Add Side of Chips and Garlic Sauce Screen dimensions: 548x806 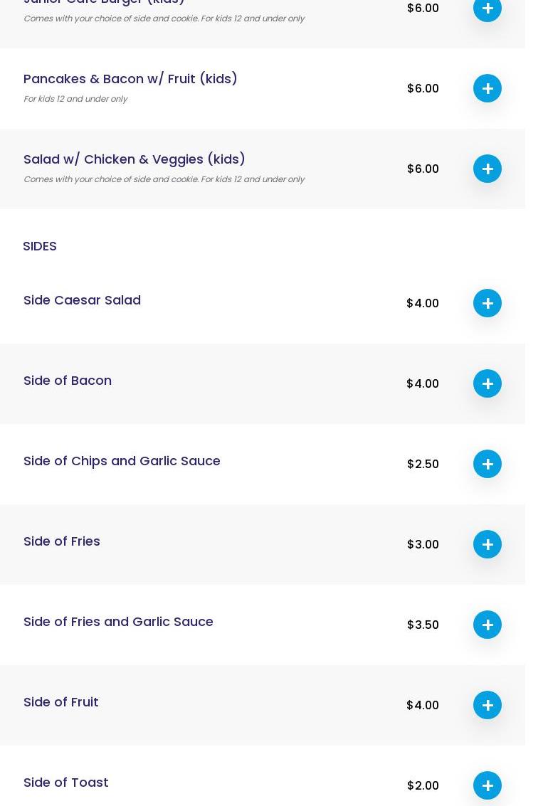coord(488,464)
